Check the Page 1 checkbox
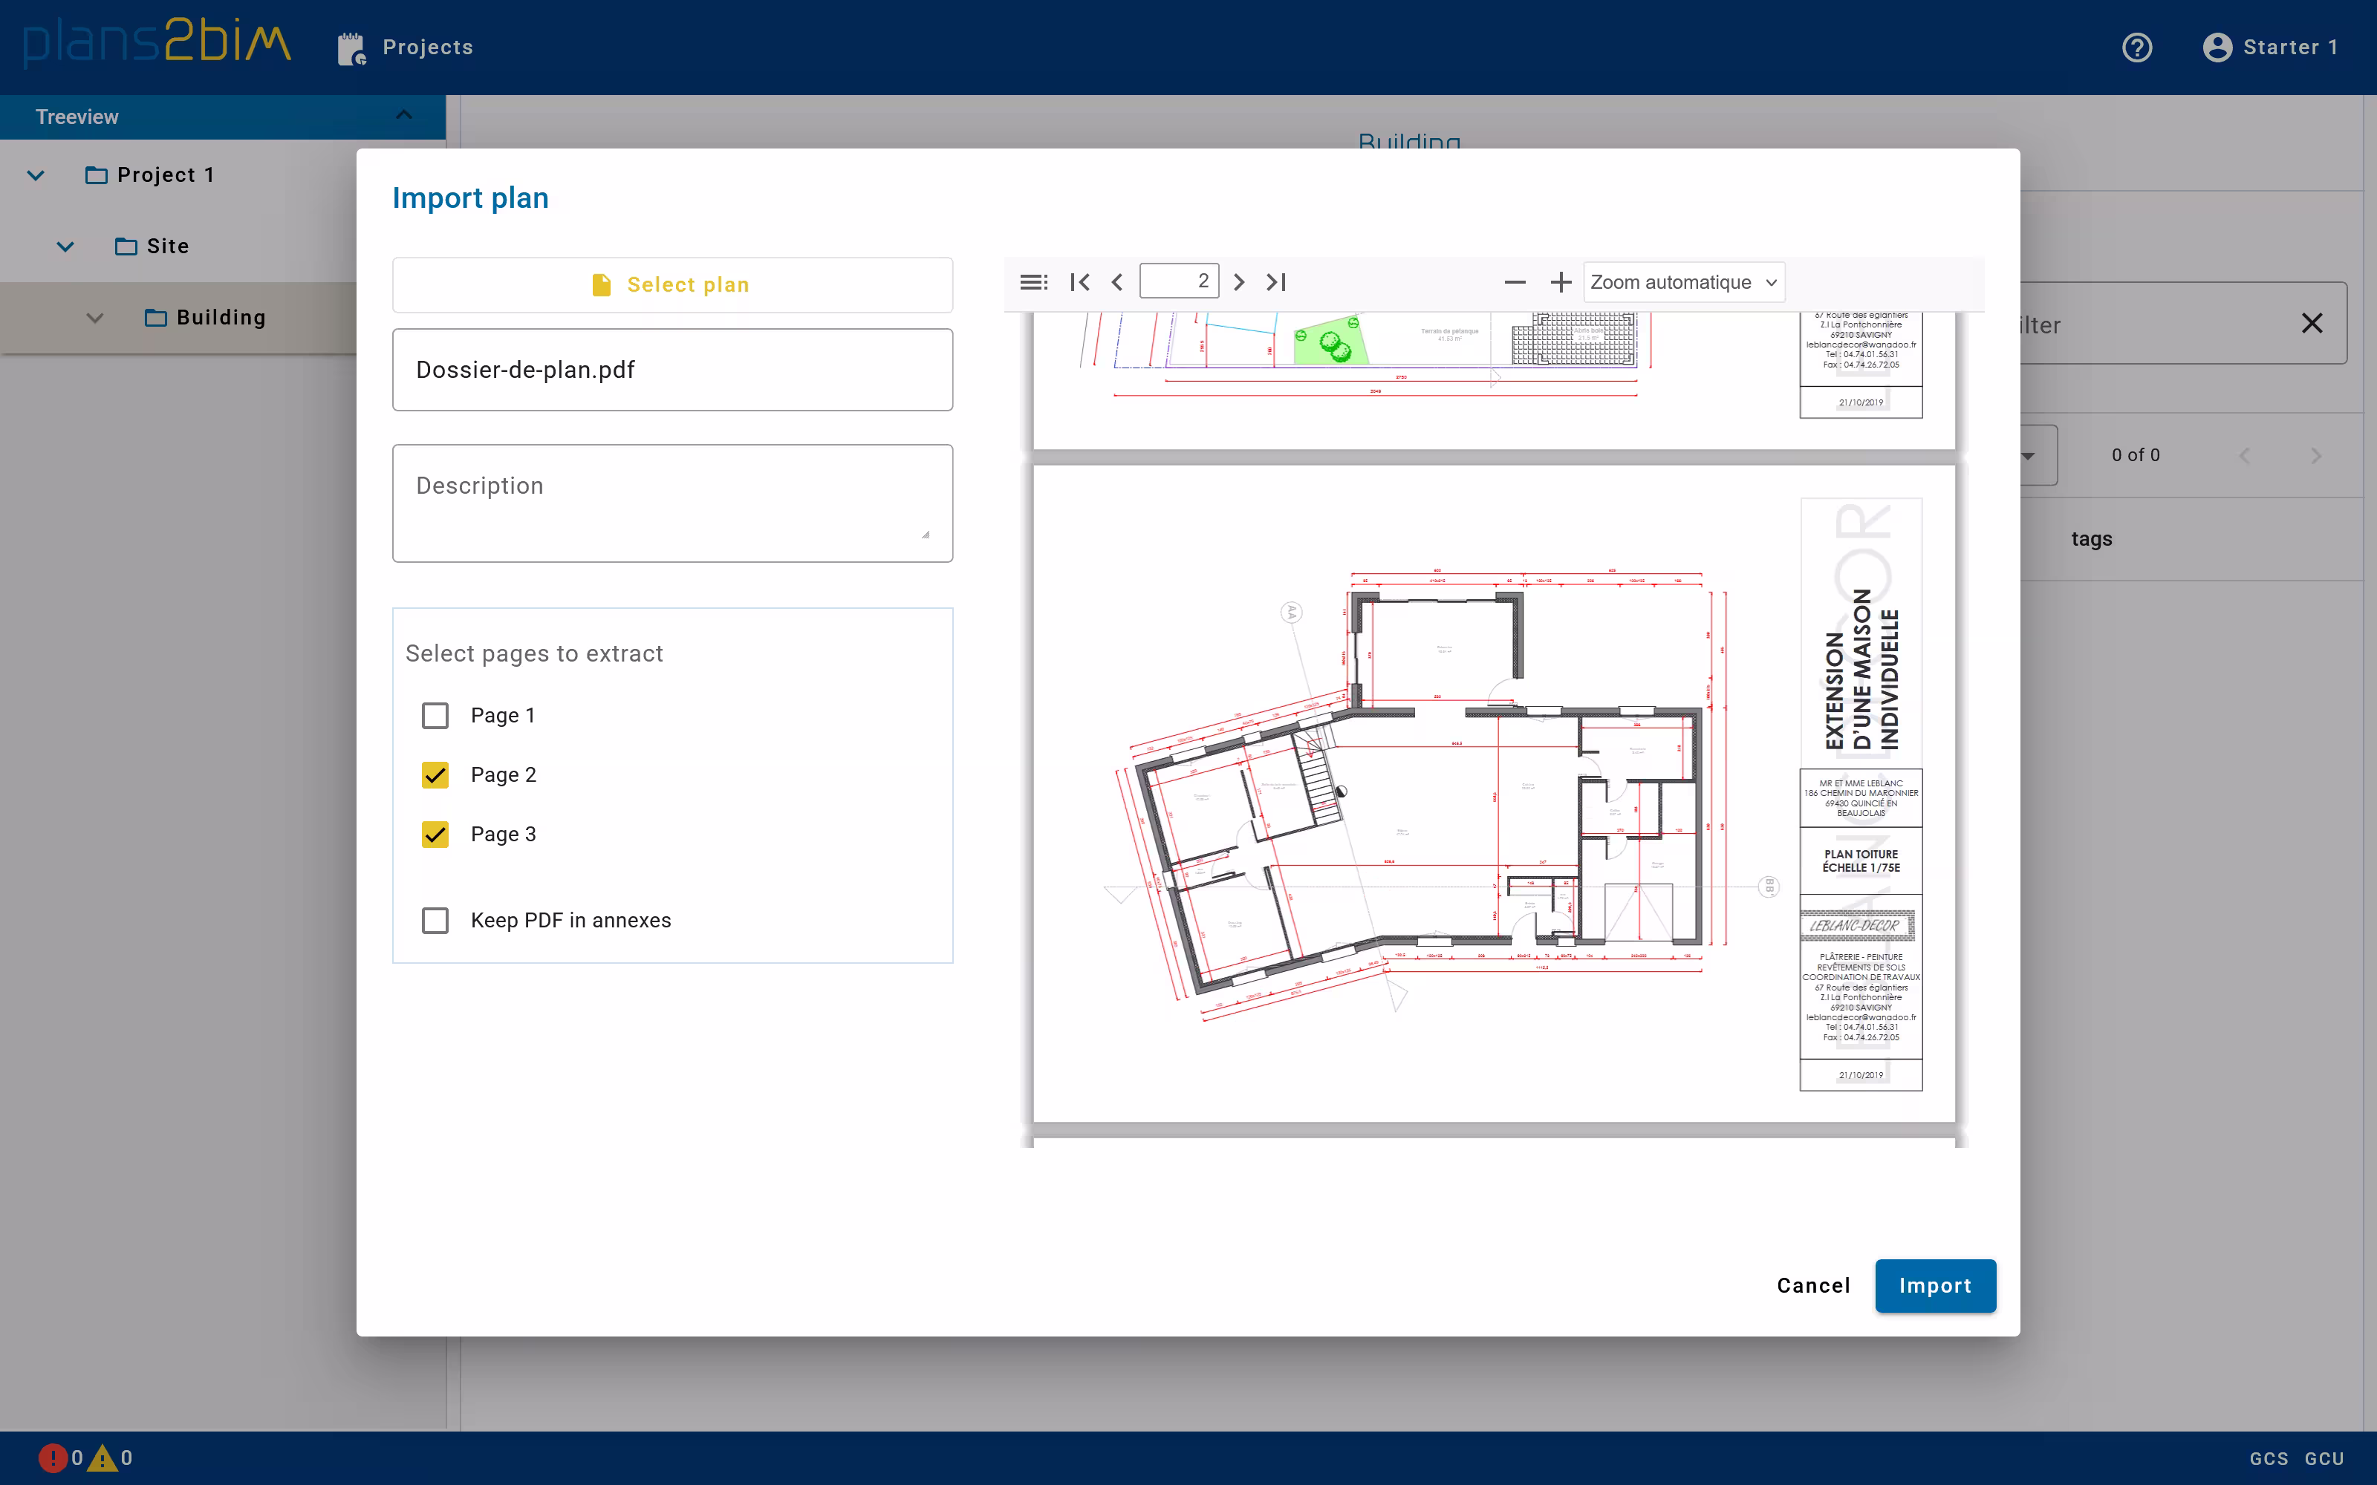 pos(435,715)
